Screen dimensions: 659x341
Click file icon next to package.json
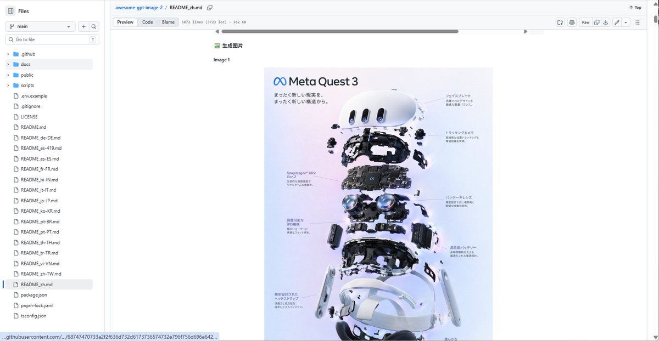pyautogui.click(x=16, y=295)
